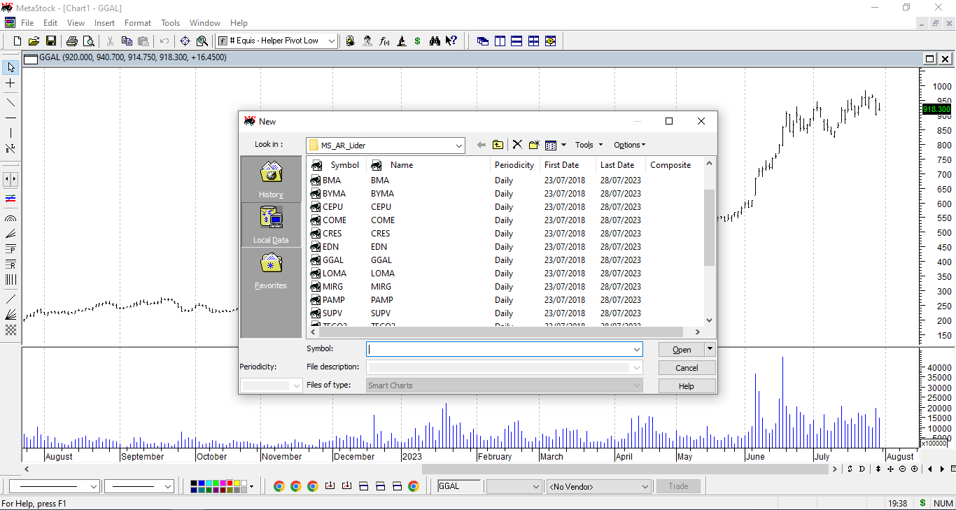
Task: Select the Trendline tool in left toolbar
Action: point(10,102)
